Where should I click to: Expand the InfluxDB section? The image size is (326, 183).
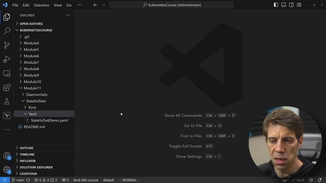44,161
